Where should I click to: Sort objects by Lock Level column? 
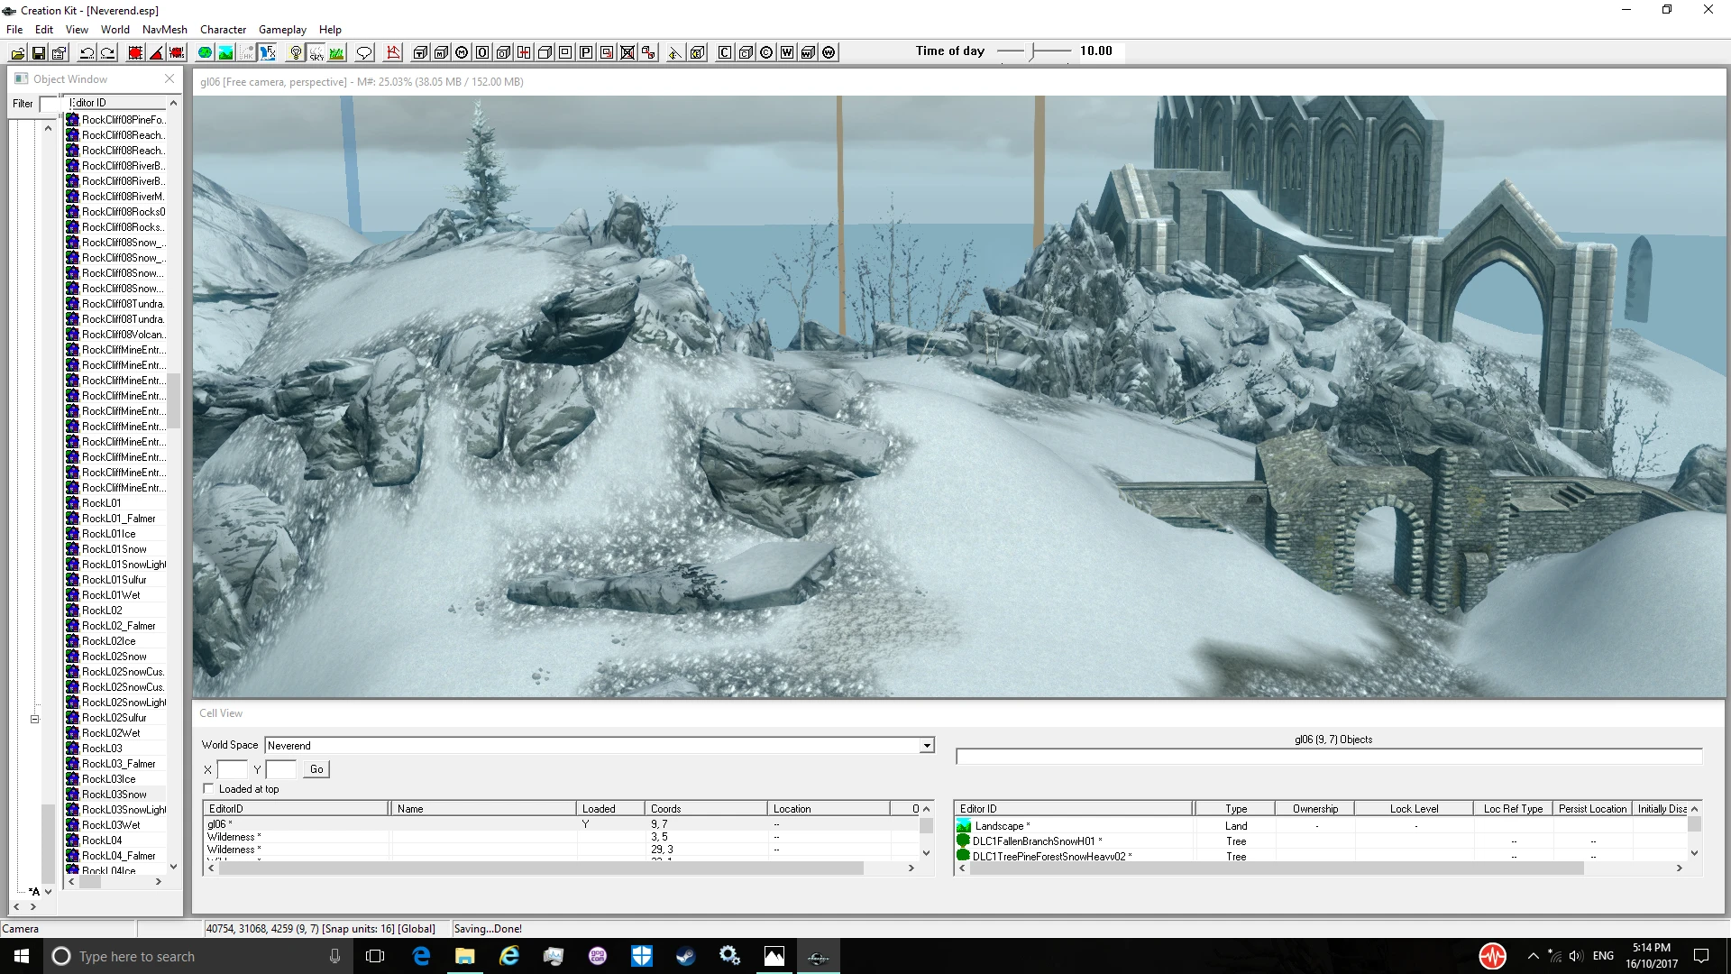pos(1413,809)
